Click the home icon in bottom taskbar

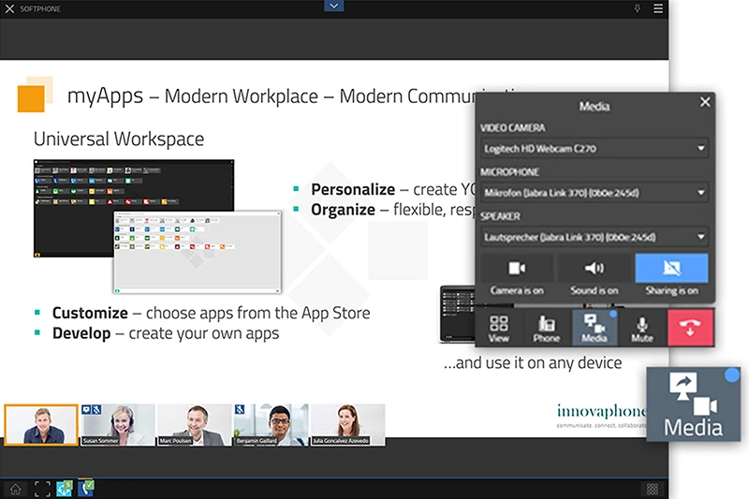[16, 488]
